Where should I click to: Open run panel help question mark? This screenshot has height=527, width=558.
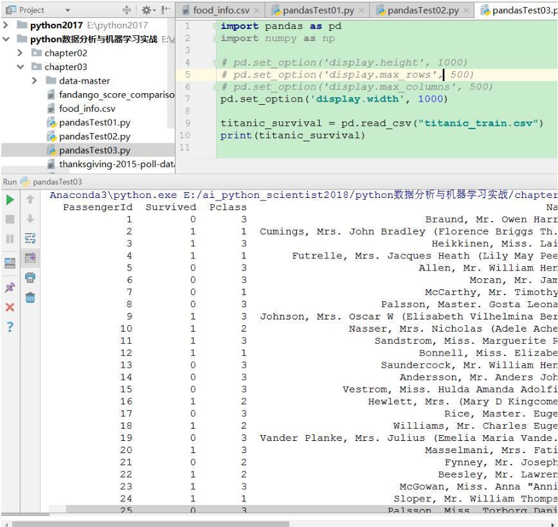(10, 326)
